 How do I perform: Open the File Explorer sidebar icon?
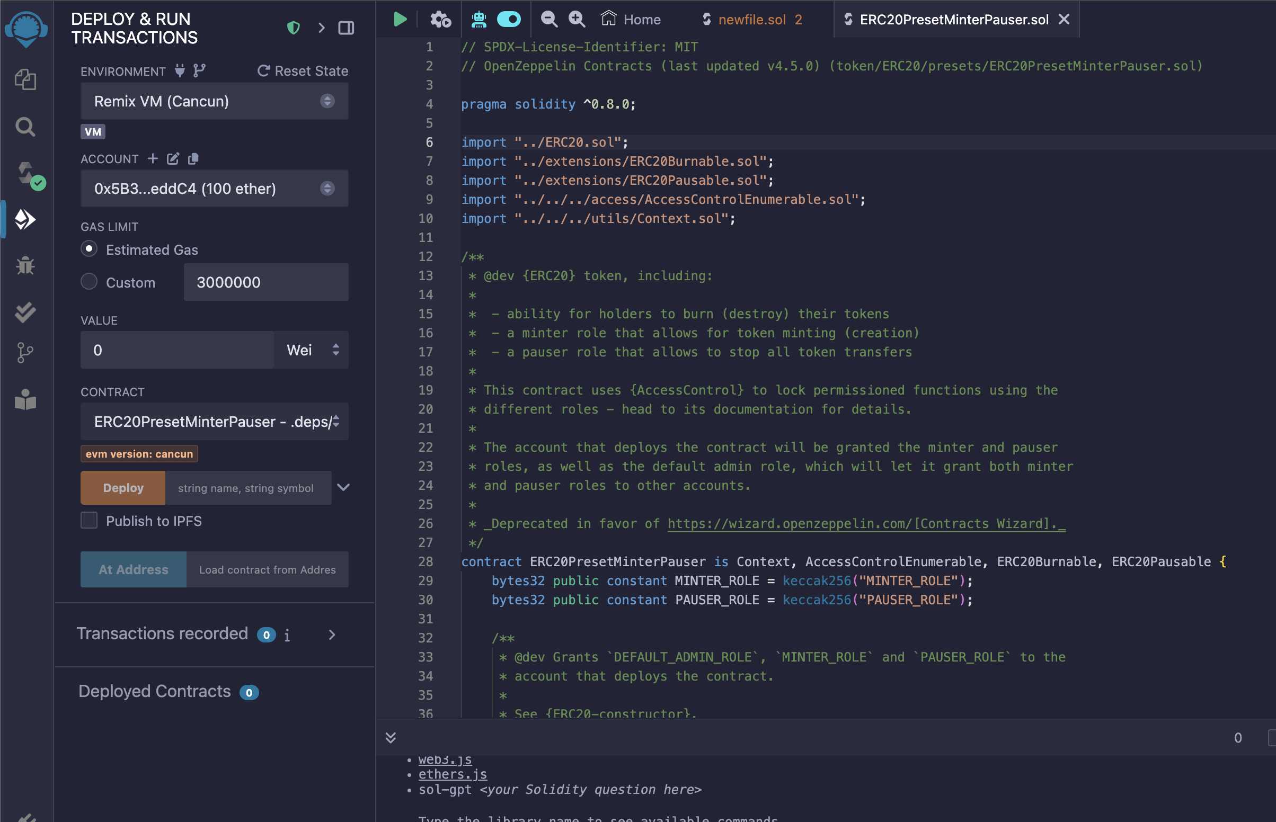coord(25,80)
